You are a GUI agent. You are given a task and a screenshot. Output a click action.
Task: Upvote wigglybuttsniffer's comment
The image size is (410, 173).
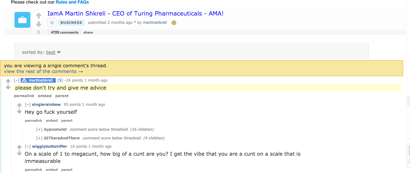19,147
